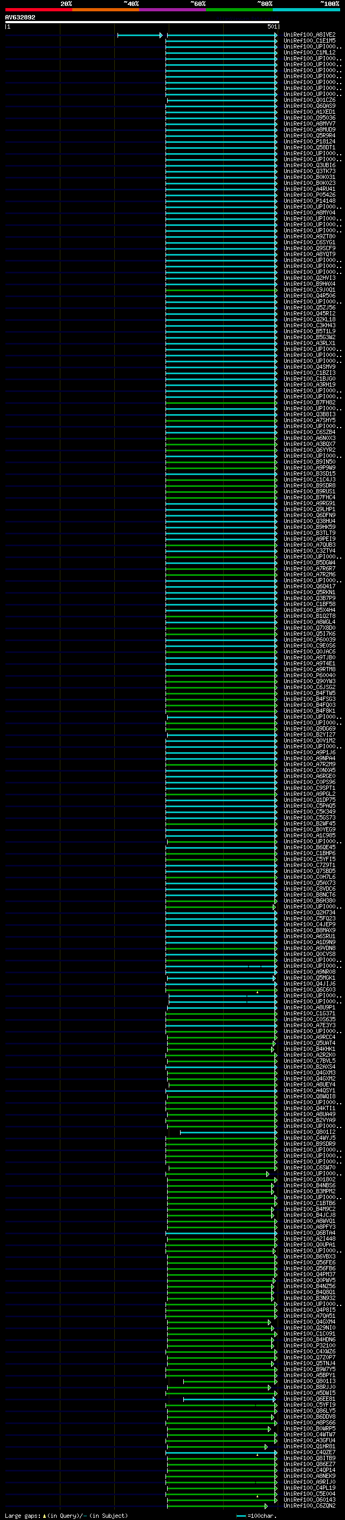Click the white query sequence bar
This screenshot has width=345, height=1520.
coord(142,22)
